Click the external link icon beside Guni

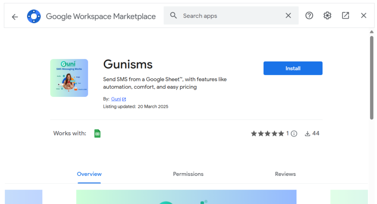click(124, 99)
